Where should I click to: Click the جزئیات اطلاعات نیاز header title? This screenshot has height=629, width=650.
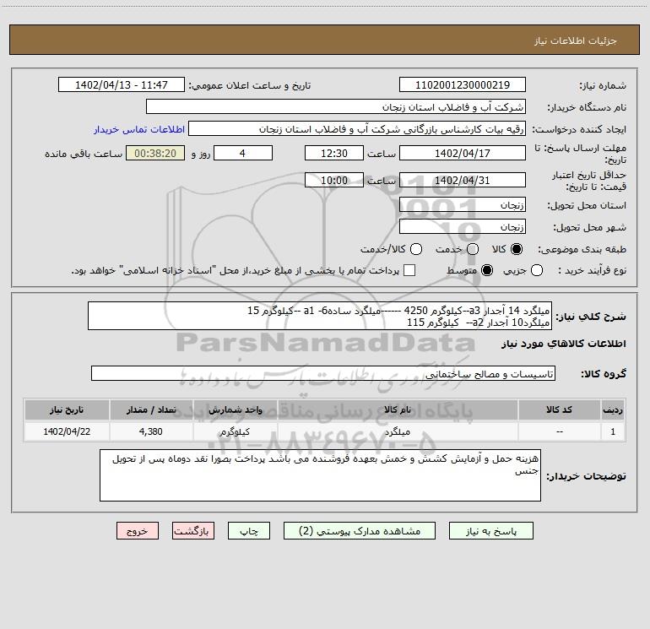(576, 41)
